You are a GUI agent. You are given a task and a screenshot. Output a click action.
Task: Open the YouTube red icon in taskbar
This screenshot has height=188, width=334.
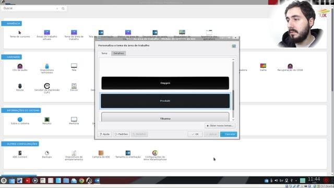coord(27,181)
